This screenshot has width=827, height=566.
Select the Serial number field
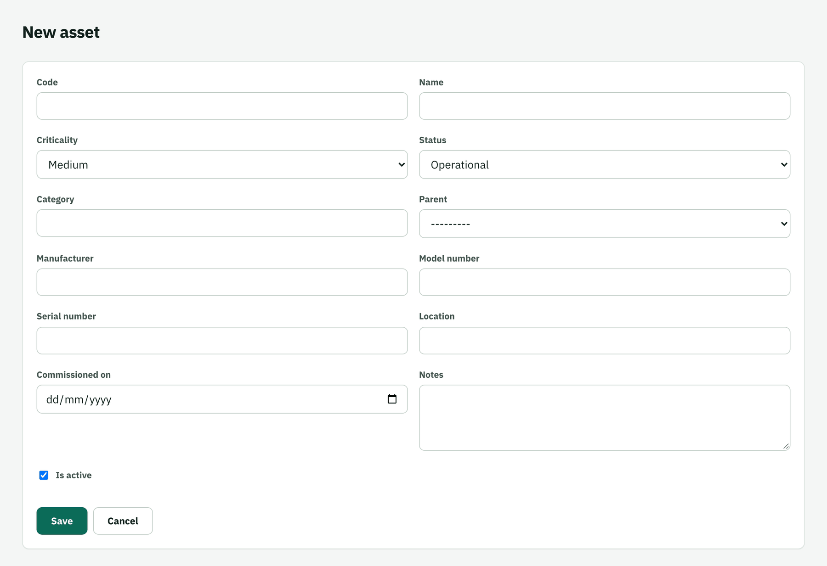coord(222,341)
